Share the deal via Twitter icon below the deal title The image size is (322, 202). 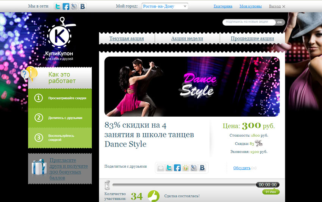(169, 168)
